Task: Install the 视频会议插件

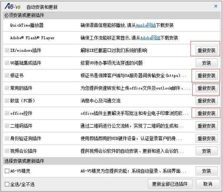Action: (x=206, y=151)
